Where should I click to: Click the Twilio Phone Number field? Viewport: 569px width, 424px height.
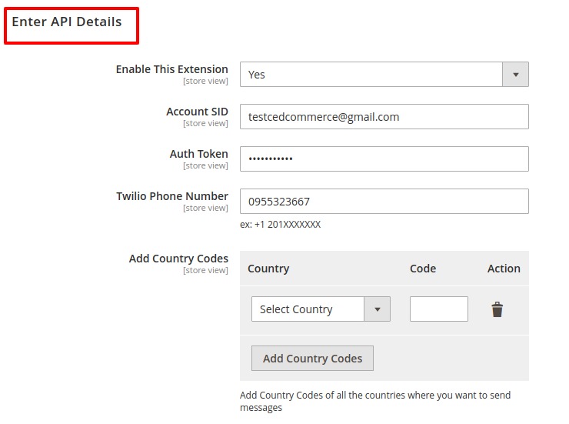coord(384,201)
